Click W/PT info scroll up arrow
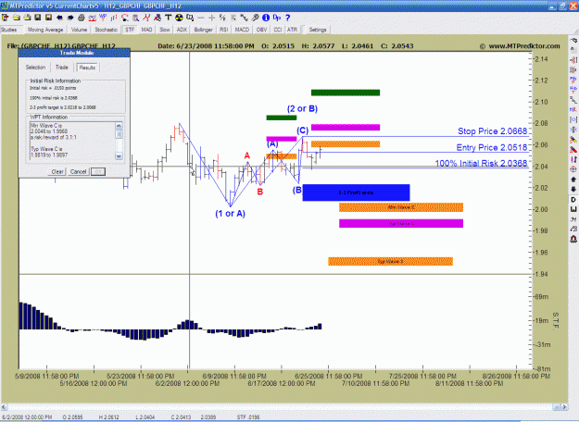The width and height of the screenshot is (579, 422). coord(119,126)
